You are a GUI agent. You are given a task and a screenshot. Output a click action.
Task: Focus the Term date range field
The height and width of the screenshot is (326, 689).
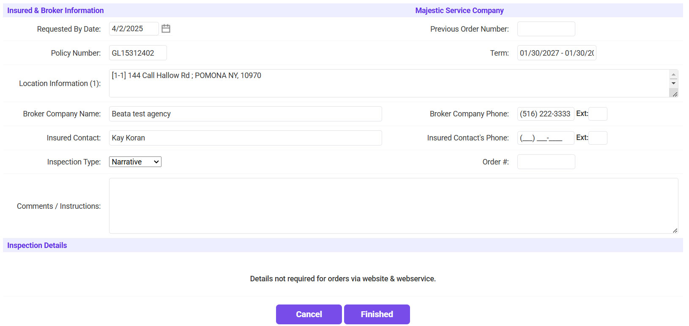tap(556, 53)
